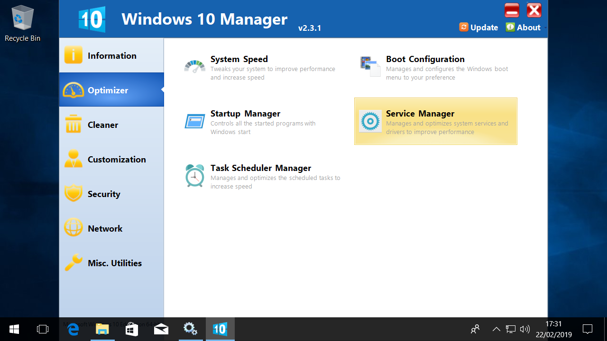Show hidden icons via taskbar chevron
The width and height of the screenshot is (607, 341).
[x=496, y=329]
